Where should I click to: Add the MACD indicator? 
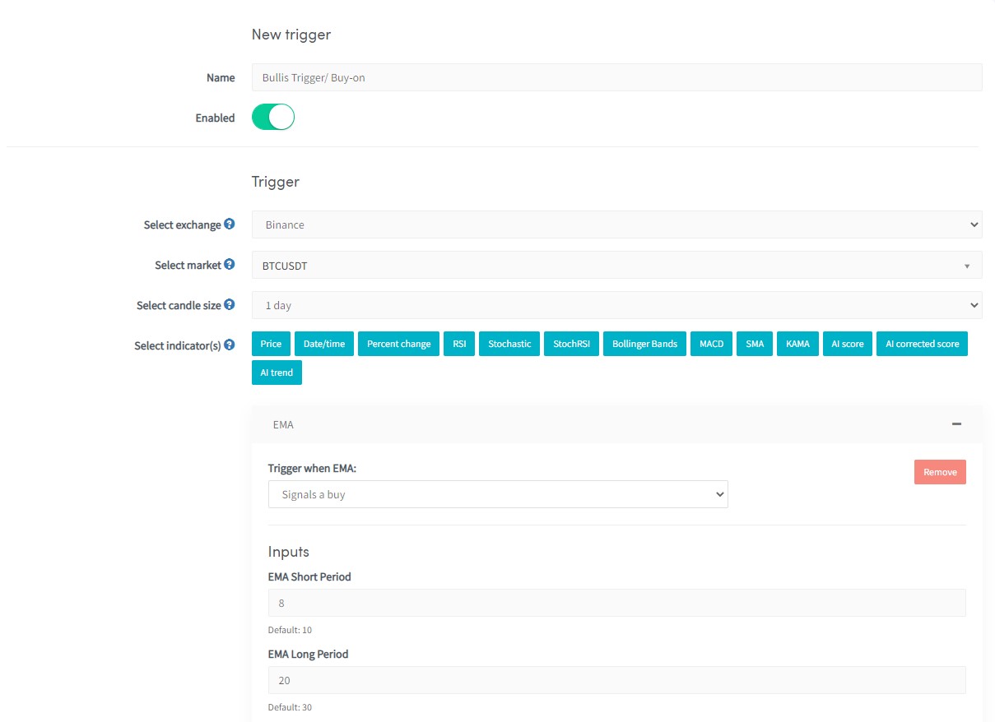point(711,344)
